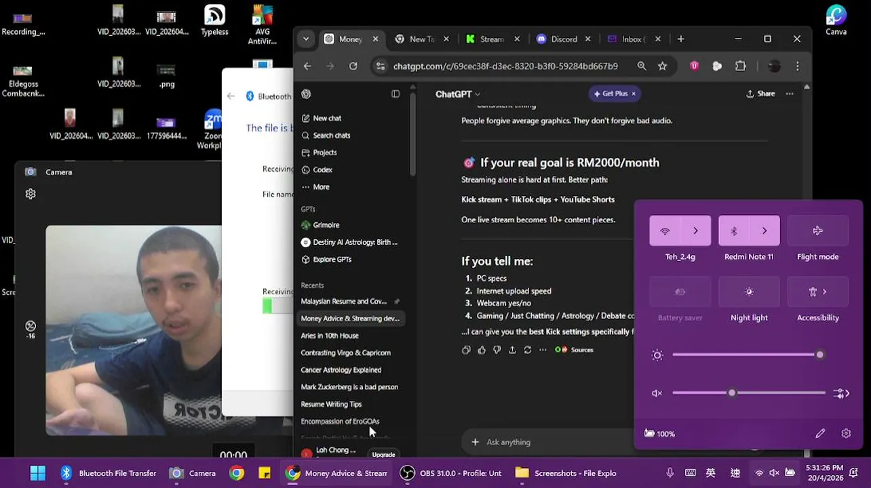Open a new browser tab with plus button
The height and width of the screenshot is (488, 871).
pyautogui.click(x=681, y=39)
